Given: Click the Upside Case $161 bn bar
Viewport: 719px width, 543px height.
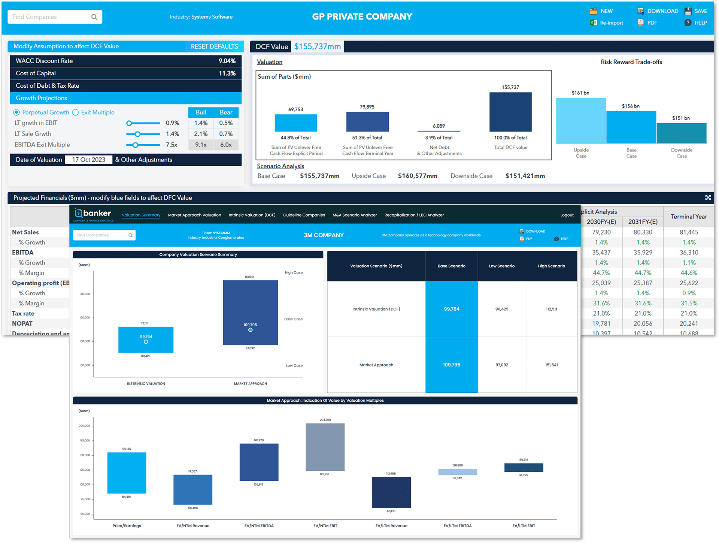Looking at the screenshot, I should tap(581, 121).
